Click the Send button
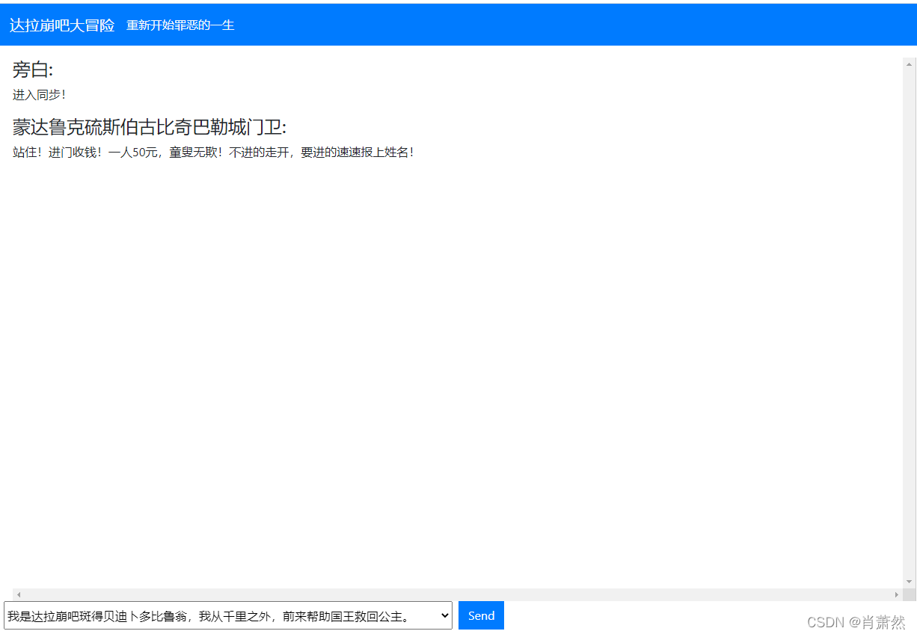The width and height of the screenshot is (917, 637). [480, 615]
